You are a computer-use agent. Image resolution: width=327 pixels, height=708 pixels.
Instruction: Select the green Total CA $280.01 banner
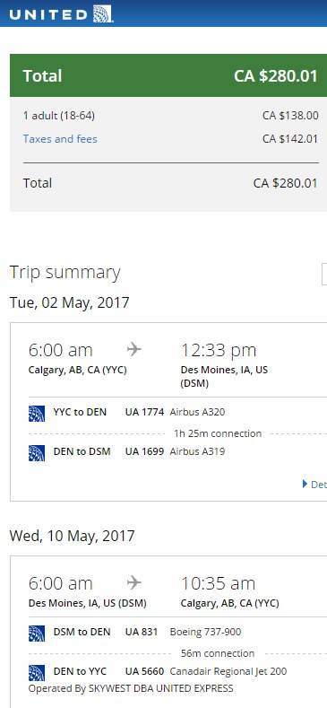click(168, 75)
